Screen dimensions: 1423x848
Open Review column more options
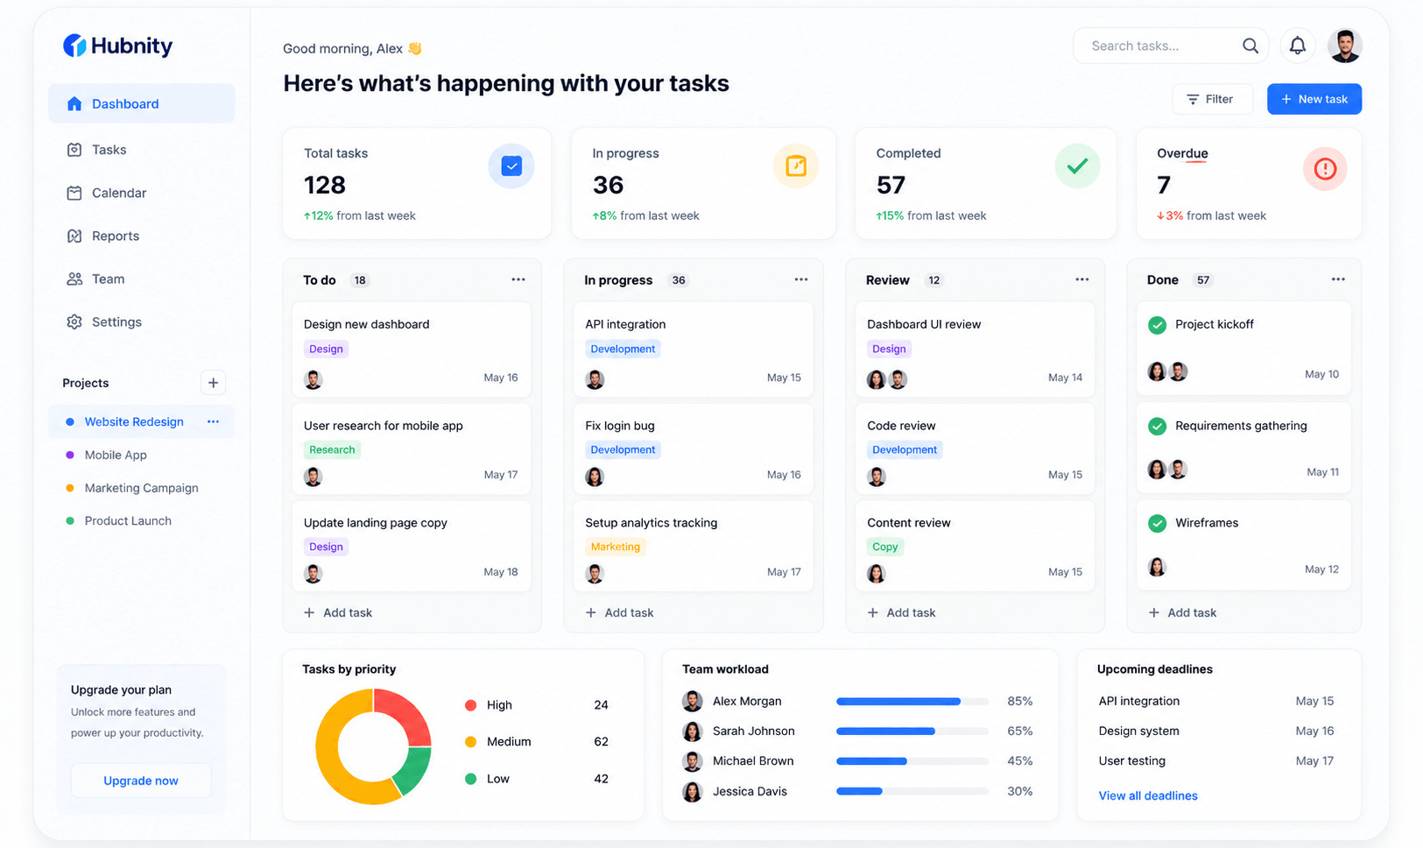[x=1082, y=279]
